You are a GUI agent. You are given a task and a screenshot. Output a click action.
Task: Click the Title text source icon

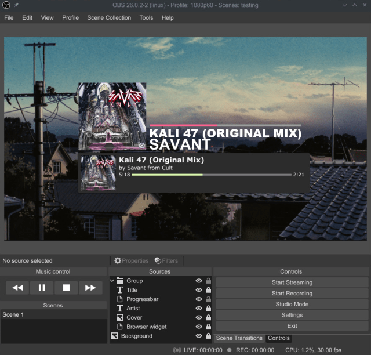tap(120, 290)
